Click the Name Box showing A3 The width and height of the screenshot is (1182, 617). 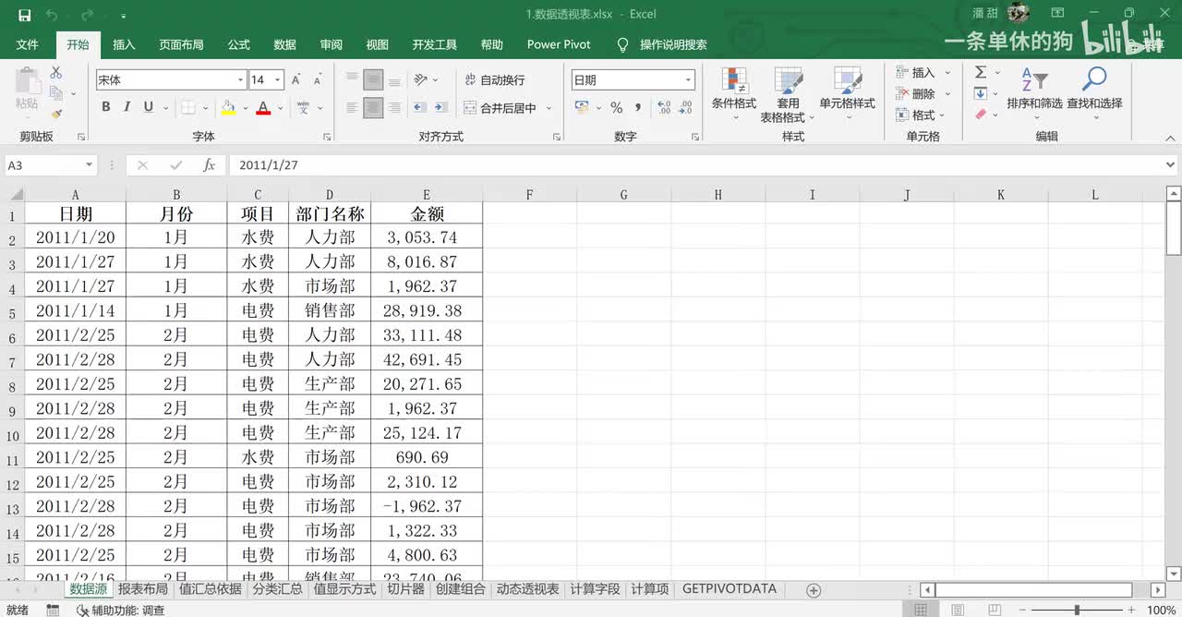pos(51,164)
